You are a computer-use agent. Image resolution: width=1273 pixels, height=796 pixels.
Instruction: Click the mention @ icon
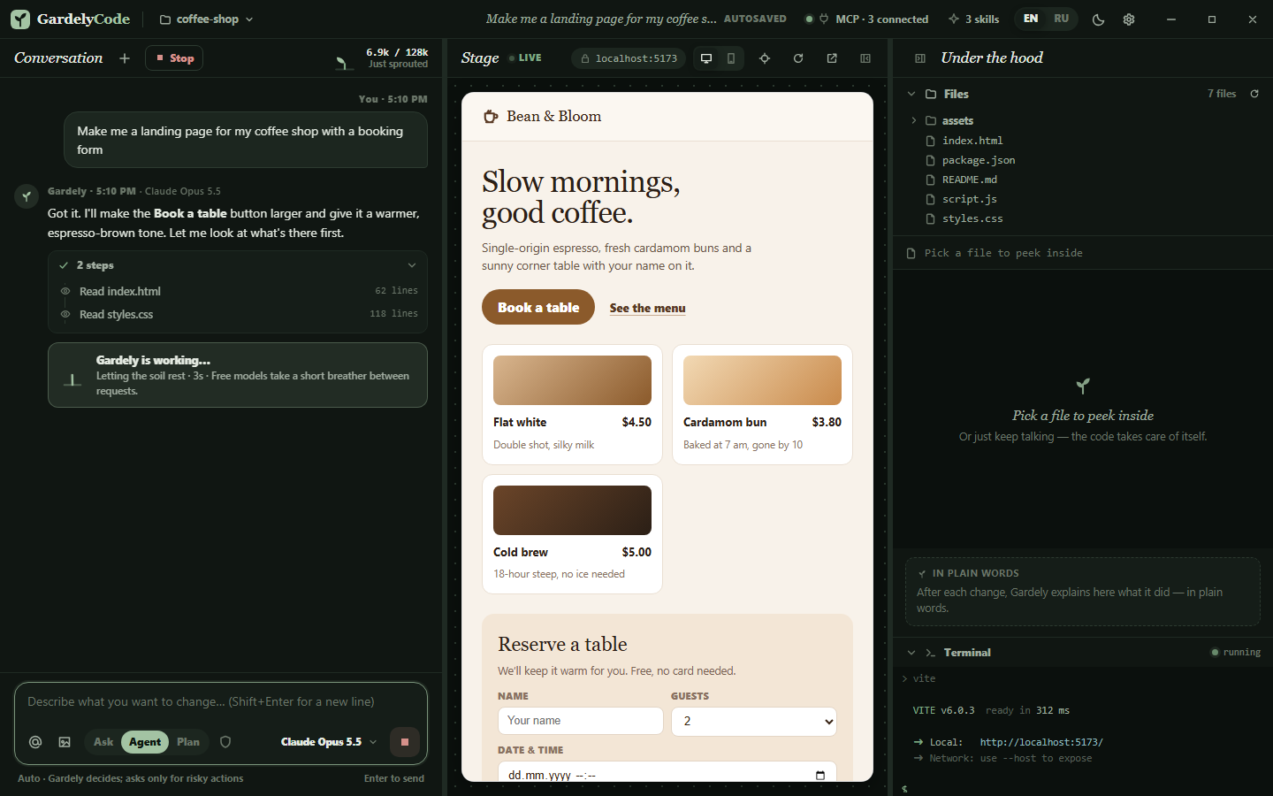(x=35, y=742)
